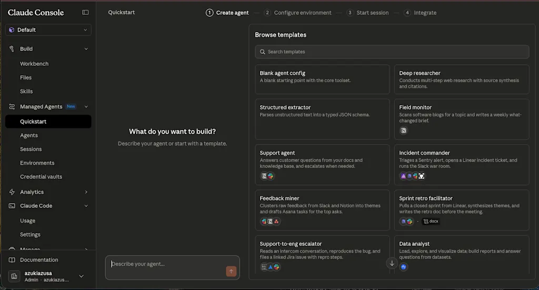
Task: Open Credential vaults in sidebar
Action: (x=41, y=177)
